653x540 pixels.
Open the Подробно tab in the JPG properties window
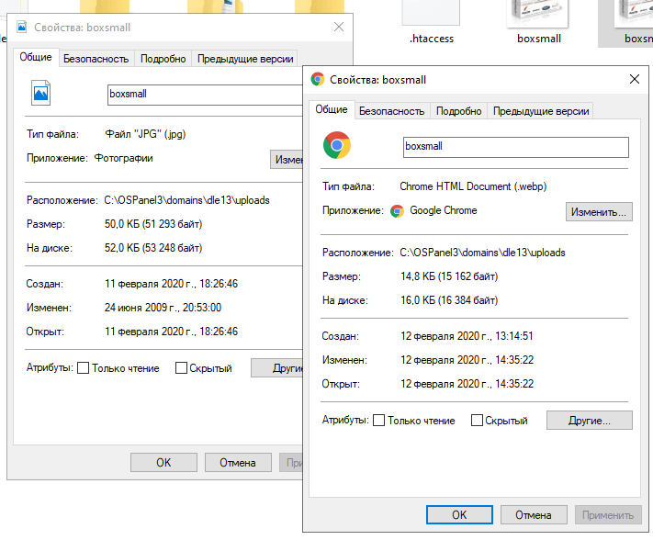(x=163, y=59)
